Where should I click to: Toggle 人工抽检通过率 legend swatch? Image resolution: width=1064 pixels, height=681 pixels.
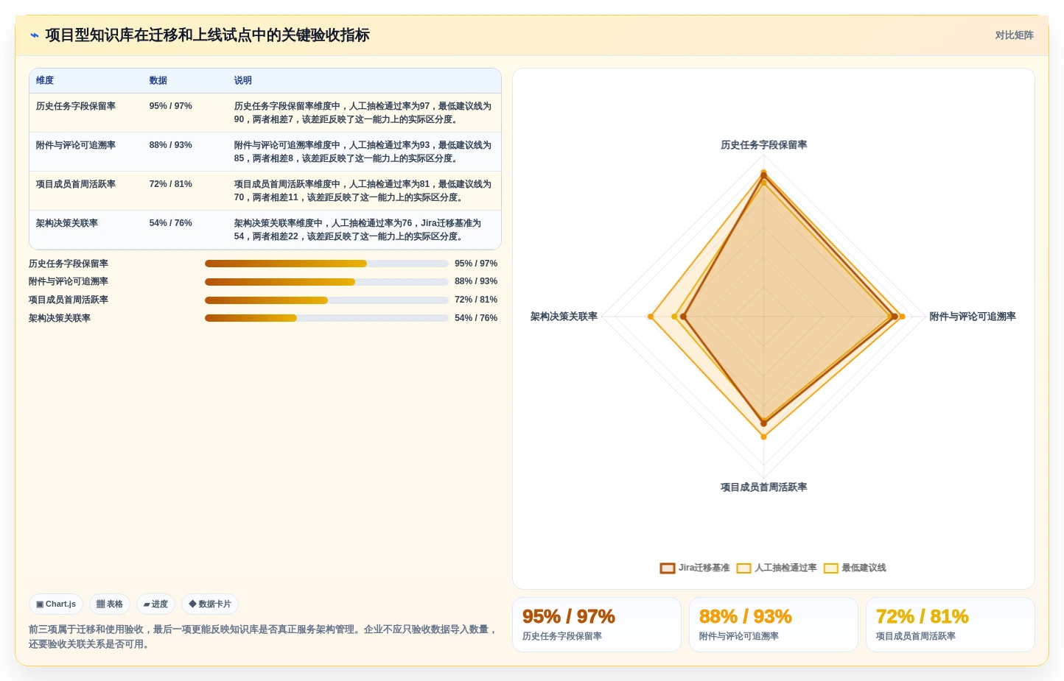point(743,568)
